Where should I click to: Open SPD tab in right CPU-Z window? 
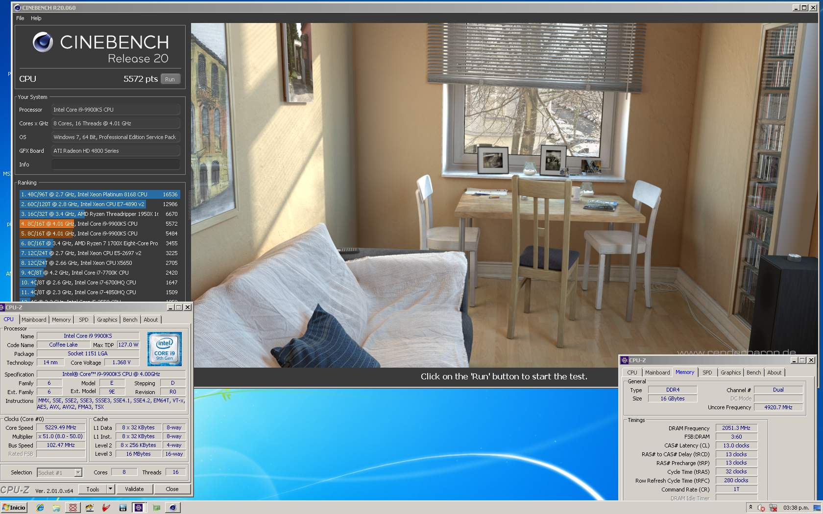point(707,373)
